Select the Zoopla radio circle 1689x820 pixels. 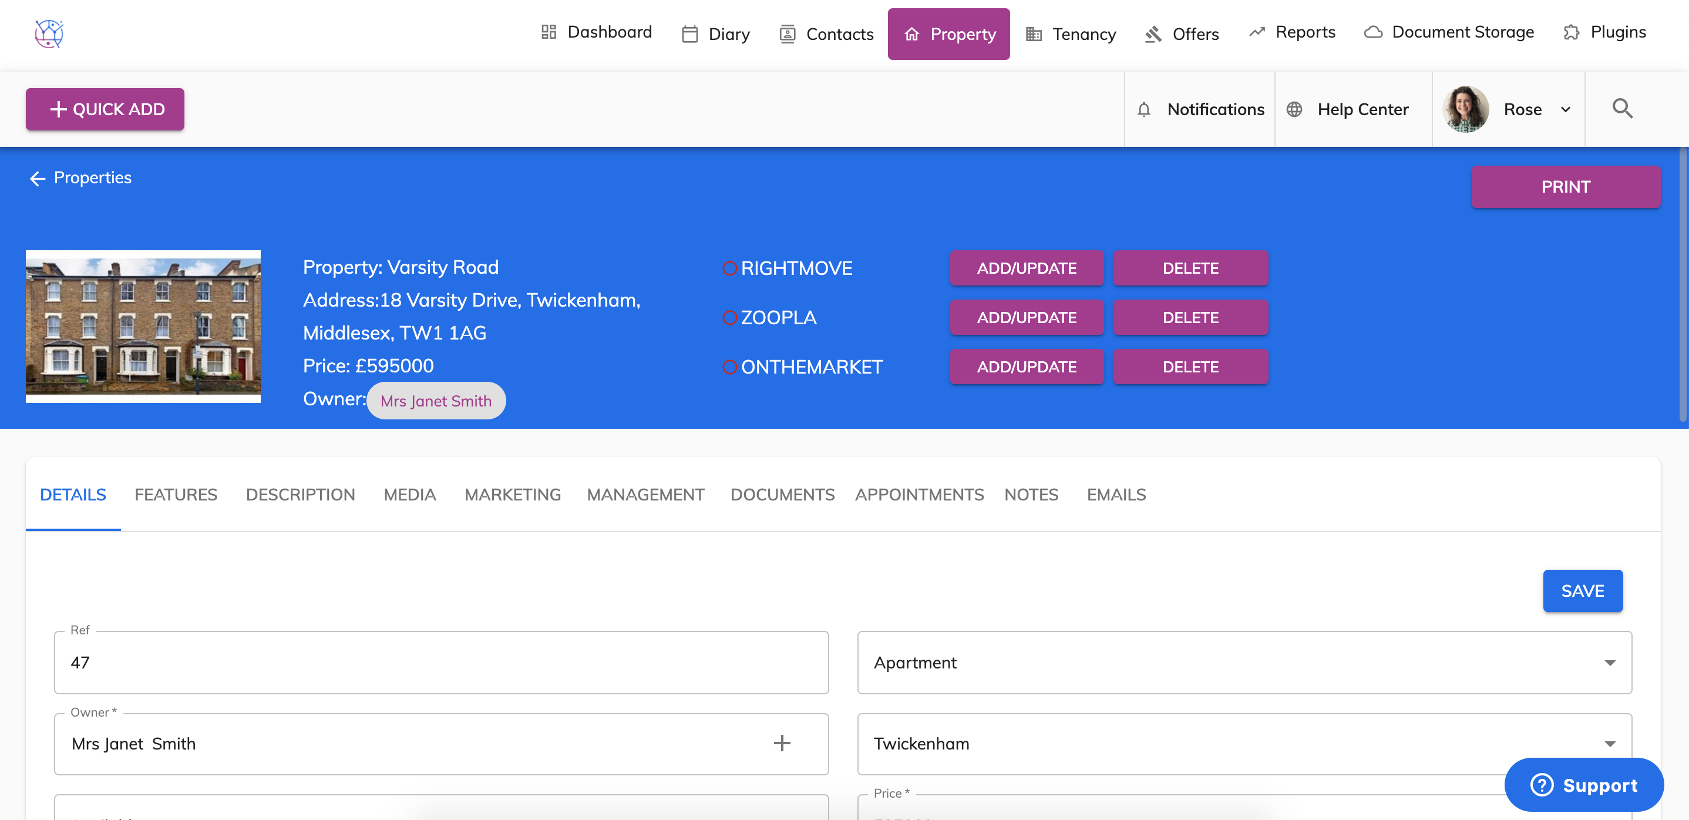tap(729, 318)
